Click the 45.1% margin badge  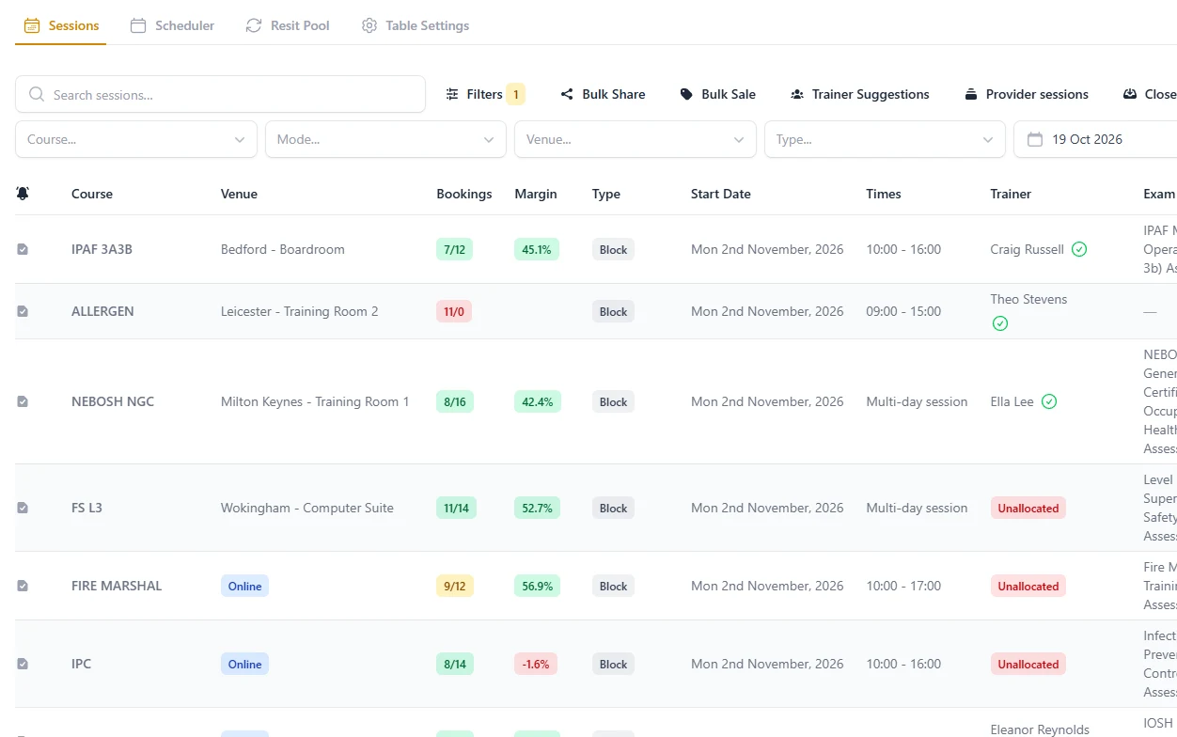(x=537, y=249)
